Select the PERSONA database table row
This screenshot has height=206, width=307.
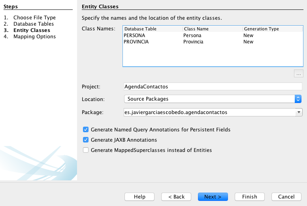[134, 36]
